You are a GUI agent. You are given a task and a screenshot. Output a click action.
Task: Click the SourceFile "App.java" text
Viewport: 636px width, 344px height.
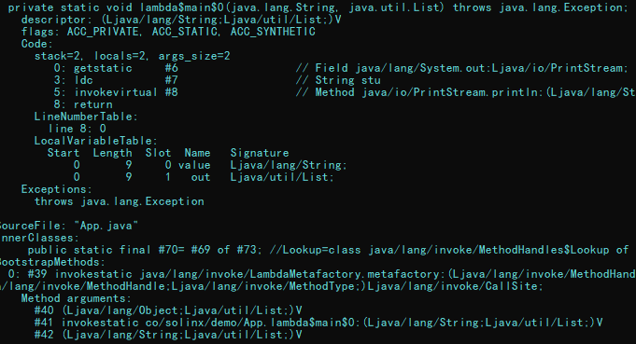(x=68, y=226)
